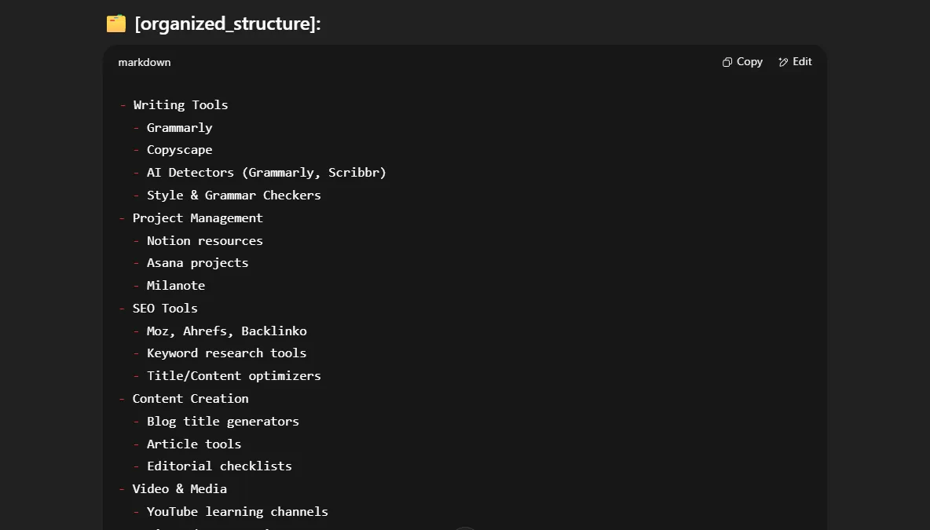Click the Copyscape line
This screenshot has width=930, height=530.
179,149
